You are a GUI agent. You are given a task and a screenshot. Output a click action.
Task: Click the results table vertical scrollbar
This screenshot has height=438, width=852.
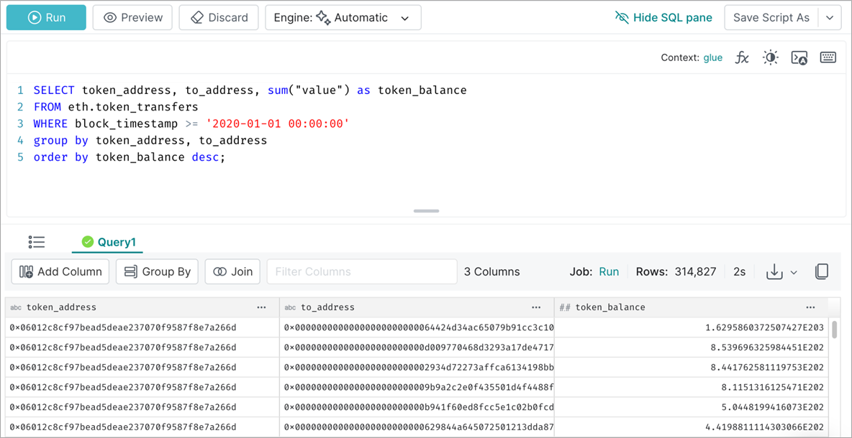835,328
